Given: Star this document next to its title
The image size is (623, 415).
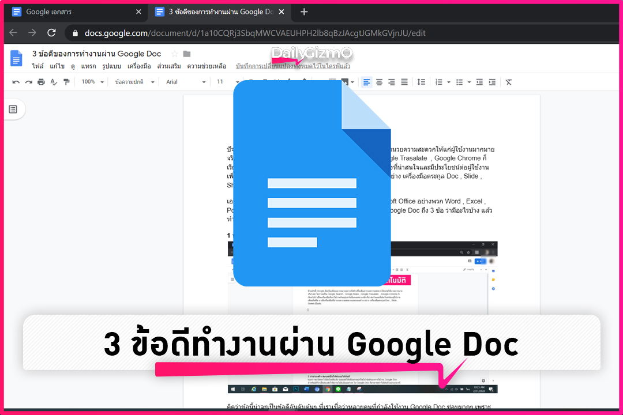Looking at the screenshot, I should (x=174, y=53).
